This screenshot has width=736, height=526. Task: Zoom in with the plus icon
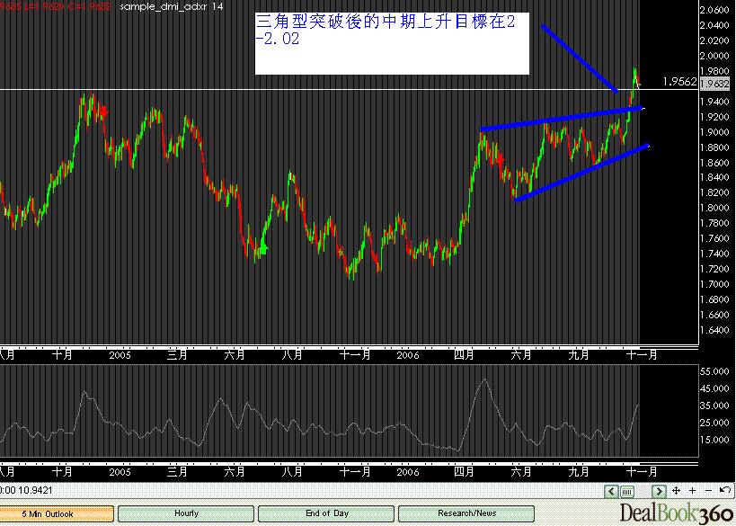point(692,491)
